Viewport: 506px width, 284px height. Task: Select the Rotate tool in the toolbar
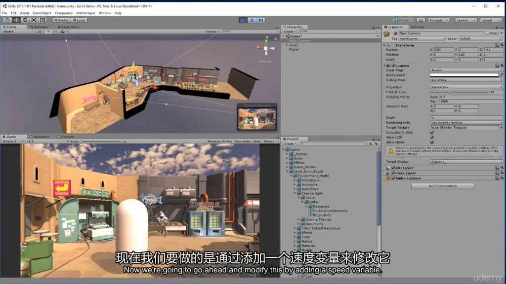[x=25, y=20]
